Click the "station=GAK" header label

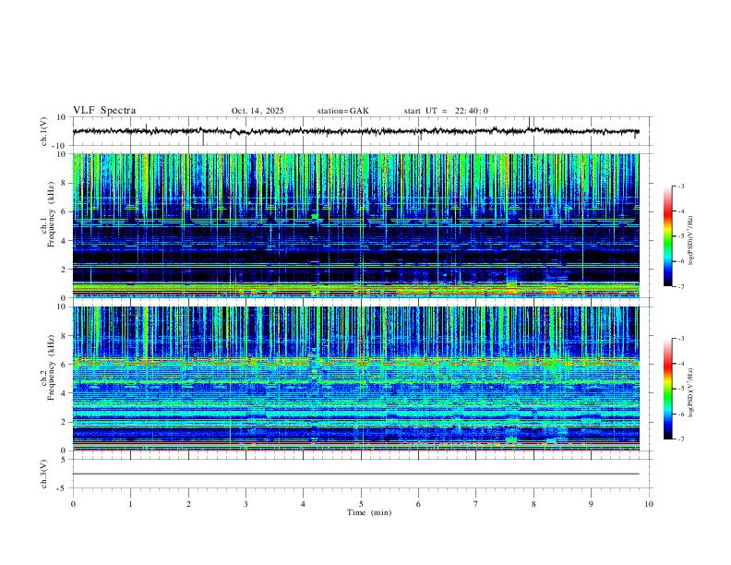tap(342, 111)
